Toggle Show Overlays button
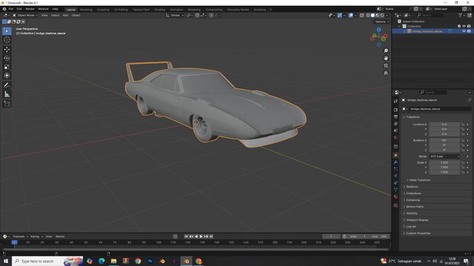The image size is (474, 266). (351, 15)
